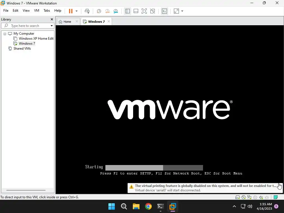Close the Home tab

(77, 21)
